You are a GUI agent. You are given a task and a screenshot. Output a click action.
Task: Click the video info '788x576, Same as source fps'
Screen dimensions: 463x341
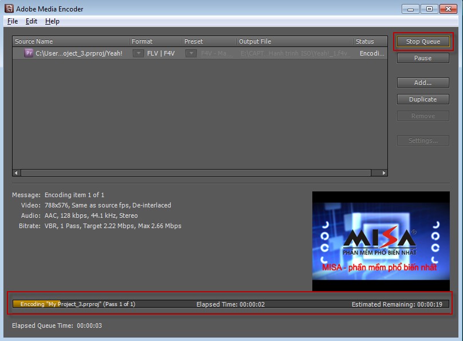(87, 205)
